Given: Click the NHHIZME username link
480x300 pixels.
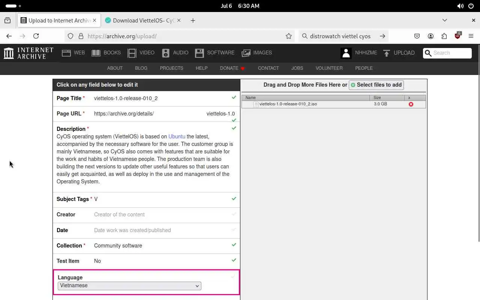Looking at the screenshot, I should [x=366, y=53].
